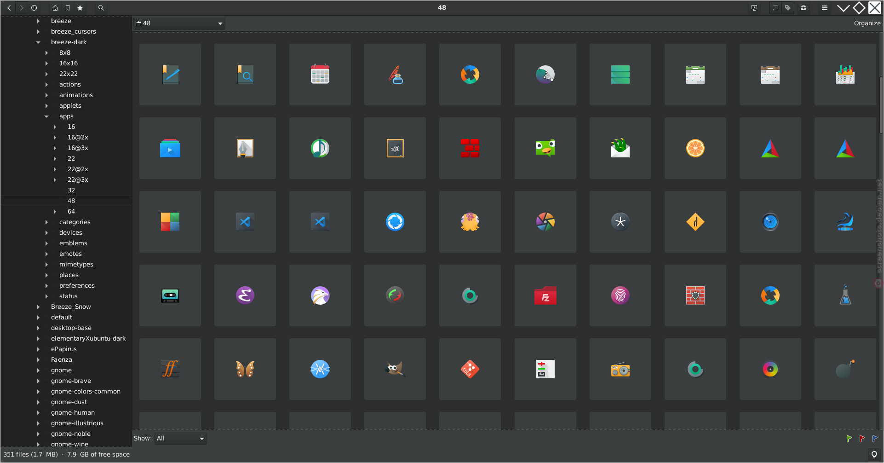Open the bookmarks menu
884x463 pixels.
coord(68,8)
